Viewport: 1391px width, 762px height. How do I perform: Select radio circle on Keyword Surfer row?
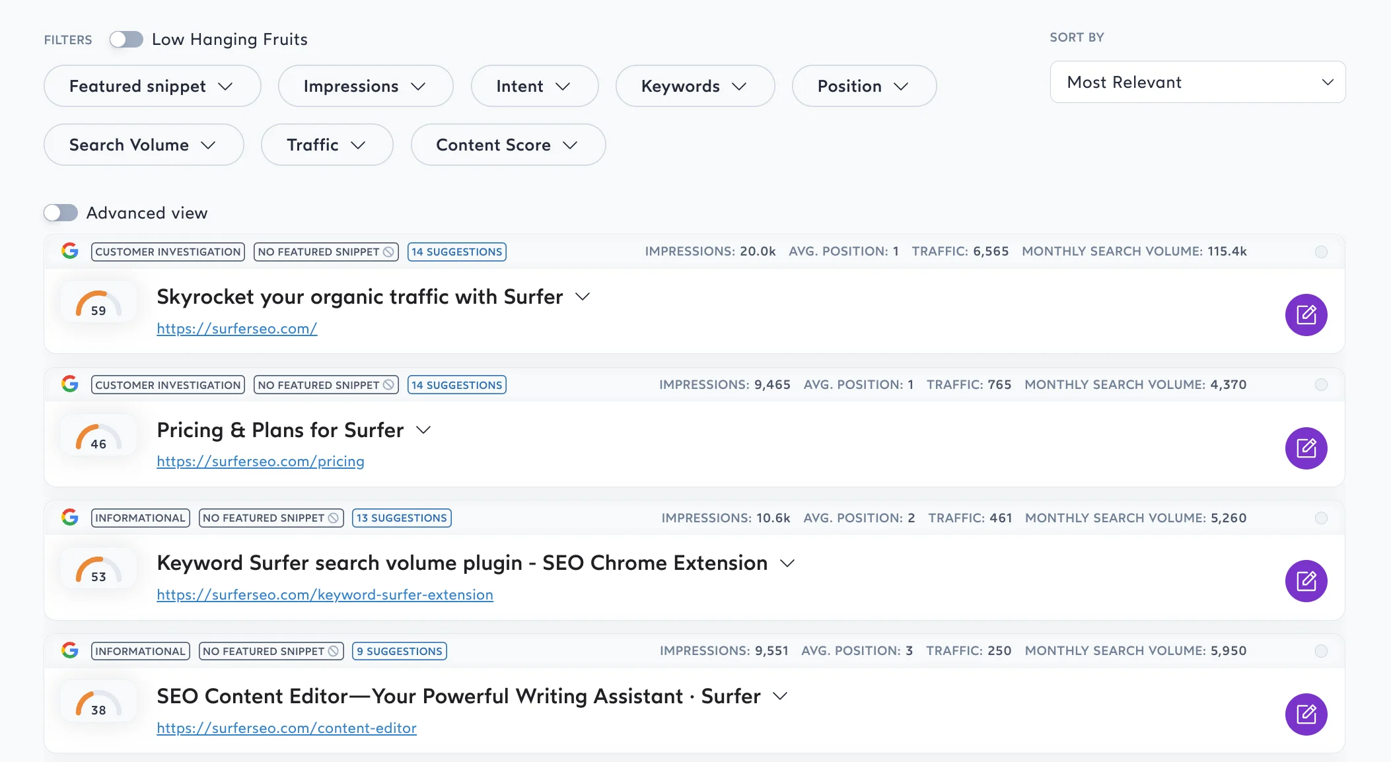coord(1321,518)
